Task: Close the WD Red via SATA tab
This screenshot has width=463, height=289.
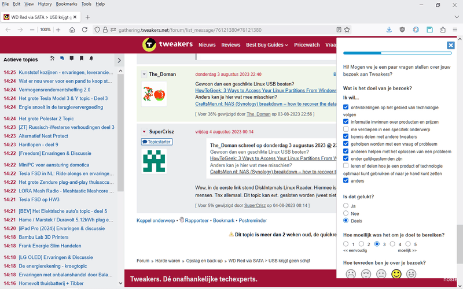Action: point(75,17)
